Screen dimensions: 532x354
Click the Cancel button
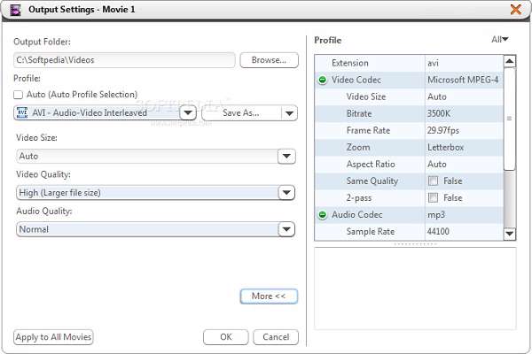pos(276,337)
